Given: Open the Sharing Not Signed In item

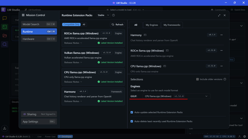Looking at the screenshot, I should [39, 114].
